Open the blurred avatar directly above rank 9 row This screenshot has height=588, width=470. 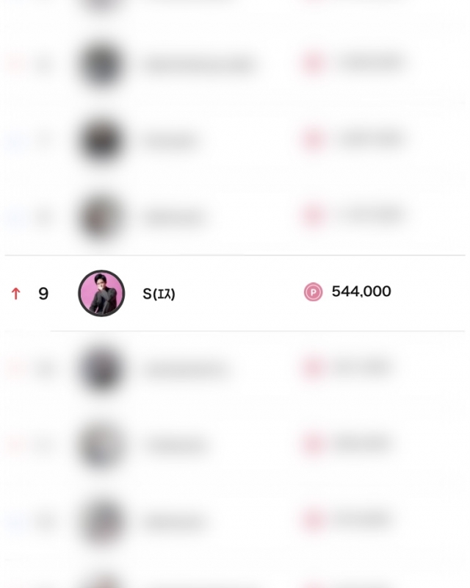pyautogui.click(x=101, y=217)
